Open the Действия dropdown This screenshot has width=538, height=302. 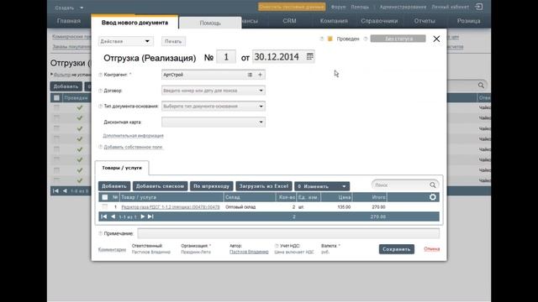click(x=125, y=41)
